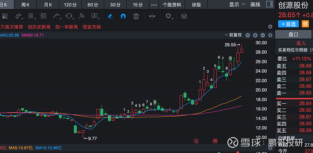Switch to the 60分 chart tab

tap(93, 5)
